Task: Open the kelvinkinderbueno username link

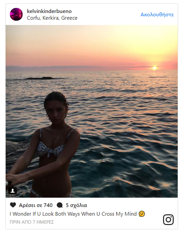Action: pos(49,11)
